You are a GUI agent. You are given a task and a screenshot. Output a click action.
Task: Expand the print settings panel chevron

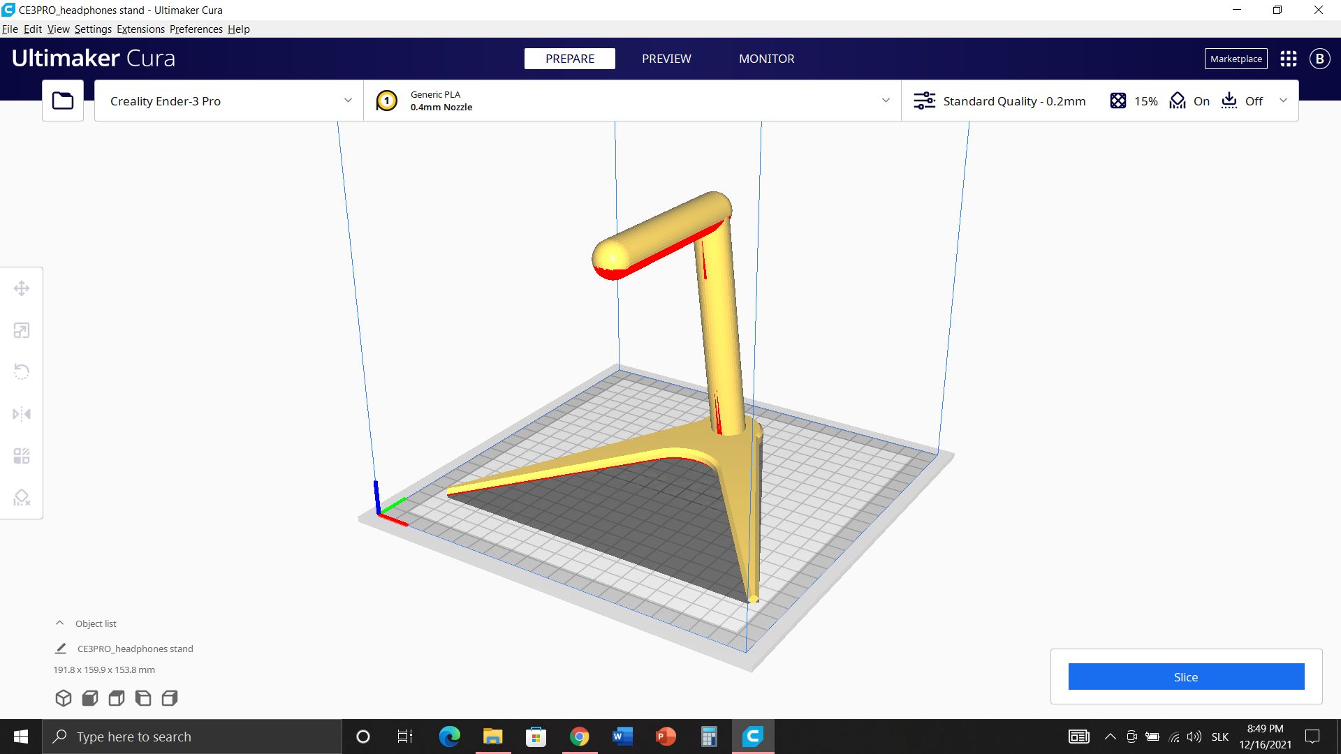click(x=1283, y=101)
